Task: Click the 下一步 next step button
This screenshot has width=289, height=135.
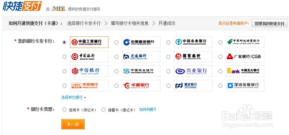Action: tap(73, 124)
